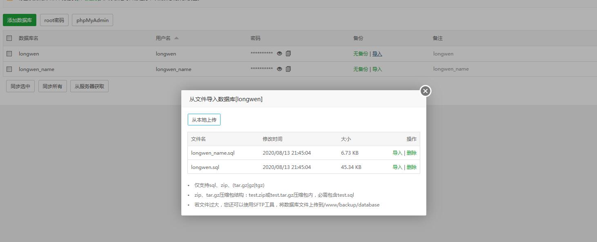Open root密码 settings

click(54, 20)
